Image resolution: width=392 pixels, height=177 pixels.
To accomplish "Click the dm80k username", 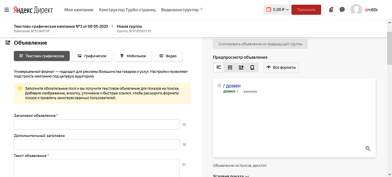I will [x=371, y=10].
